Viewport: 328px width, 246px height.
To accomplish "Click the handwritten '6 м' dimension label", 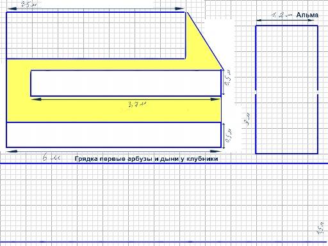I will 51,158.
